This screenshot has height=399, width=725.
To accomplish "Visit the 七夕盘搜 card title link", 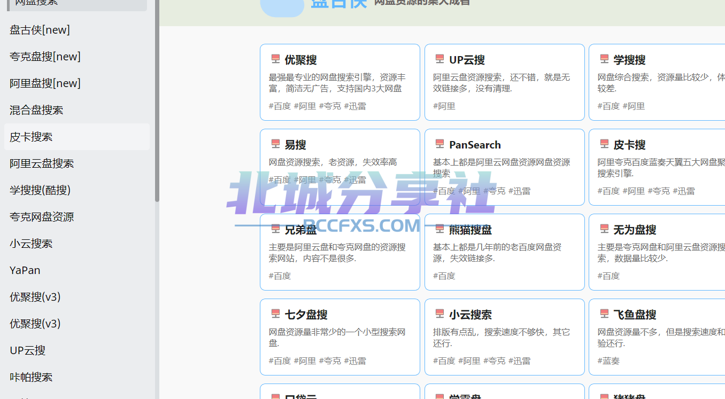I will point(306,315).
